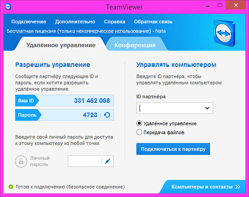Expand the ID партнёра dropdown arrow
The height and width of the screenshot is (197, 249).
tap(207, 108)
